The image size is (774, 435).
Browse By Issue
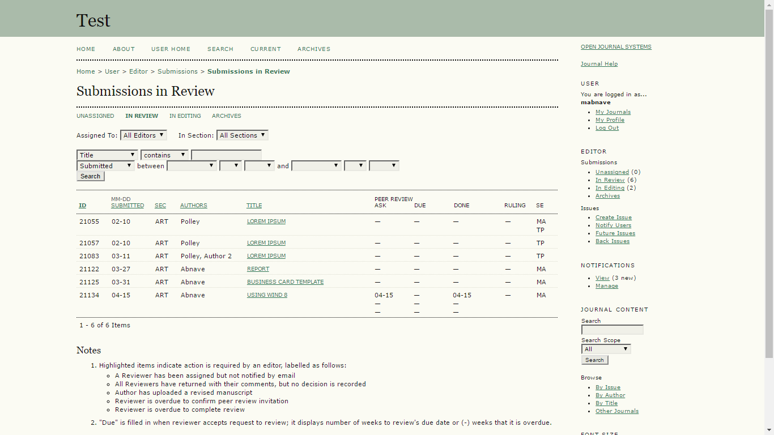pyautogui.click(x=608, y=387)
